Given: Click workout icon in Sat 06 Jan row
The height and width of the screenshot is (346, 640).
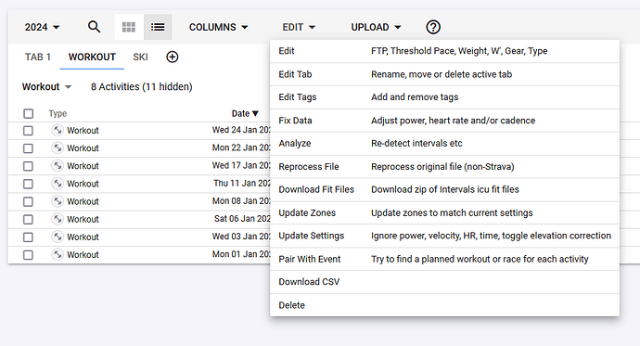Looking at the screenshot, I should click(x=58, y=219).
